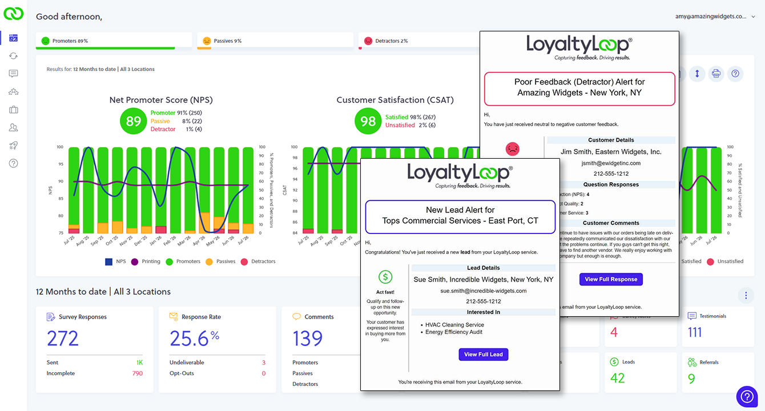This screenshot has height=411, width=765.
Task: Click the CSAT score 98 circle
Action: (368, 121)
